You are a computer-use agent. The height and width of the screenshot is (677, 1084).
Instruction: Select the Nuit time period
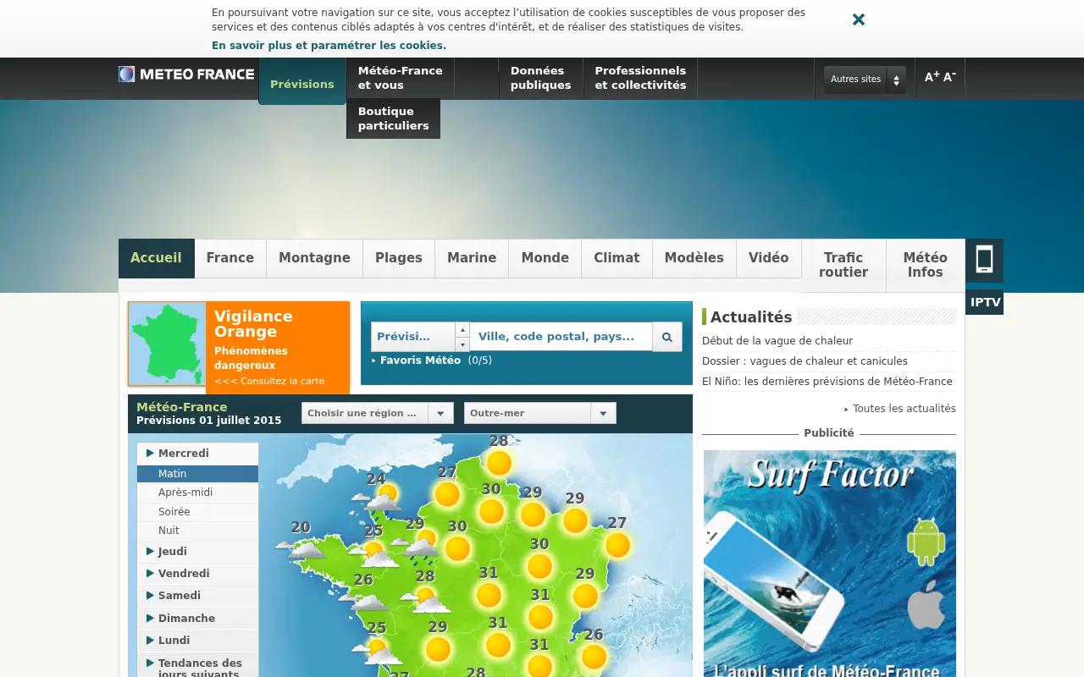pyautogui.click(x=198, y=531)
